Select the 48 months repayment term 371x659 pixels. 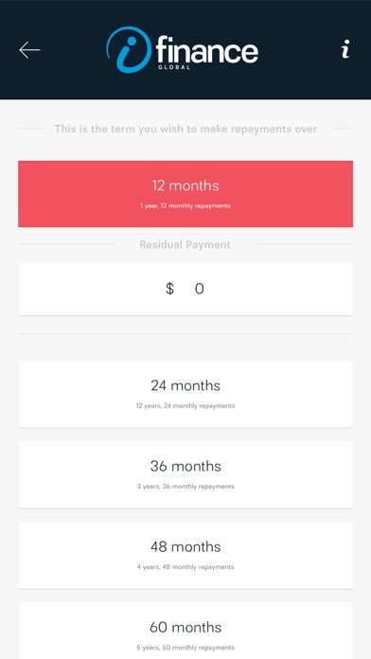click(x=185, y=555)
